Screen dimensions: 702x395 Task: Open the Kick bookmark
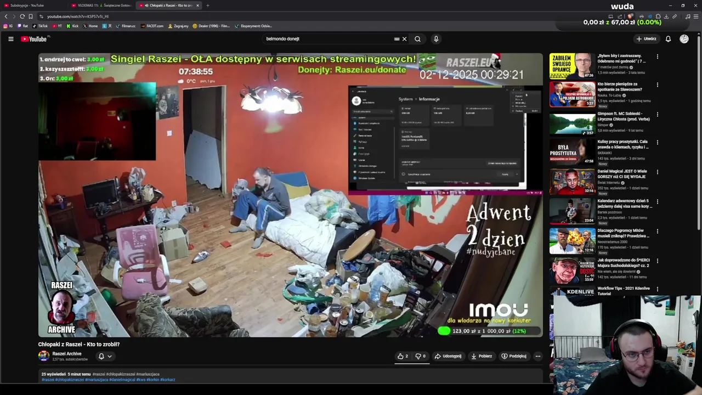pyautogui.click(x=72, y=26)
